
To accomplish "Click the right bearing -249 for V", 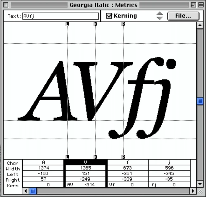I will [x=86, y=179].
